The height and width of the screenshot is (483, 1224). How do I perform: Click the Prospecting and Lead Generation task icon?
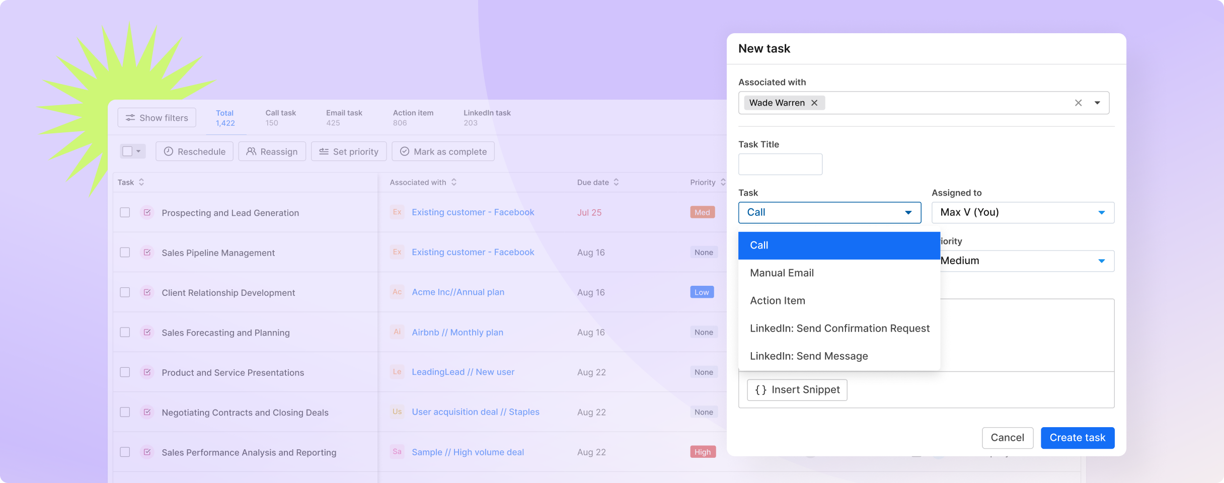(x=147, y=212)
